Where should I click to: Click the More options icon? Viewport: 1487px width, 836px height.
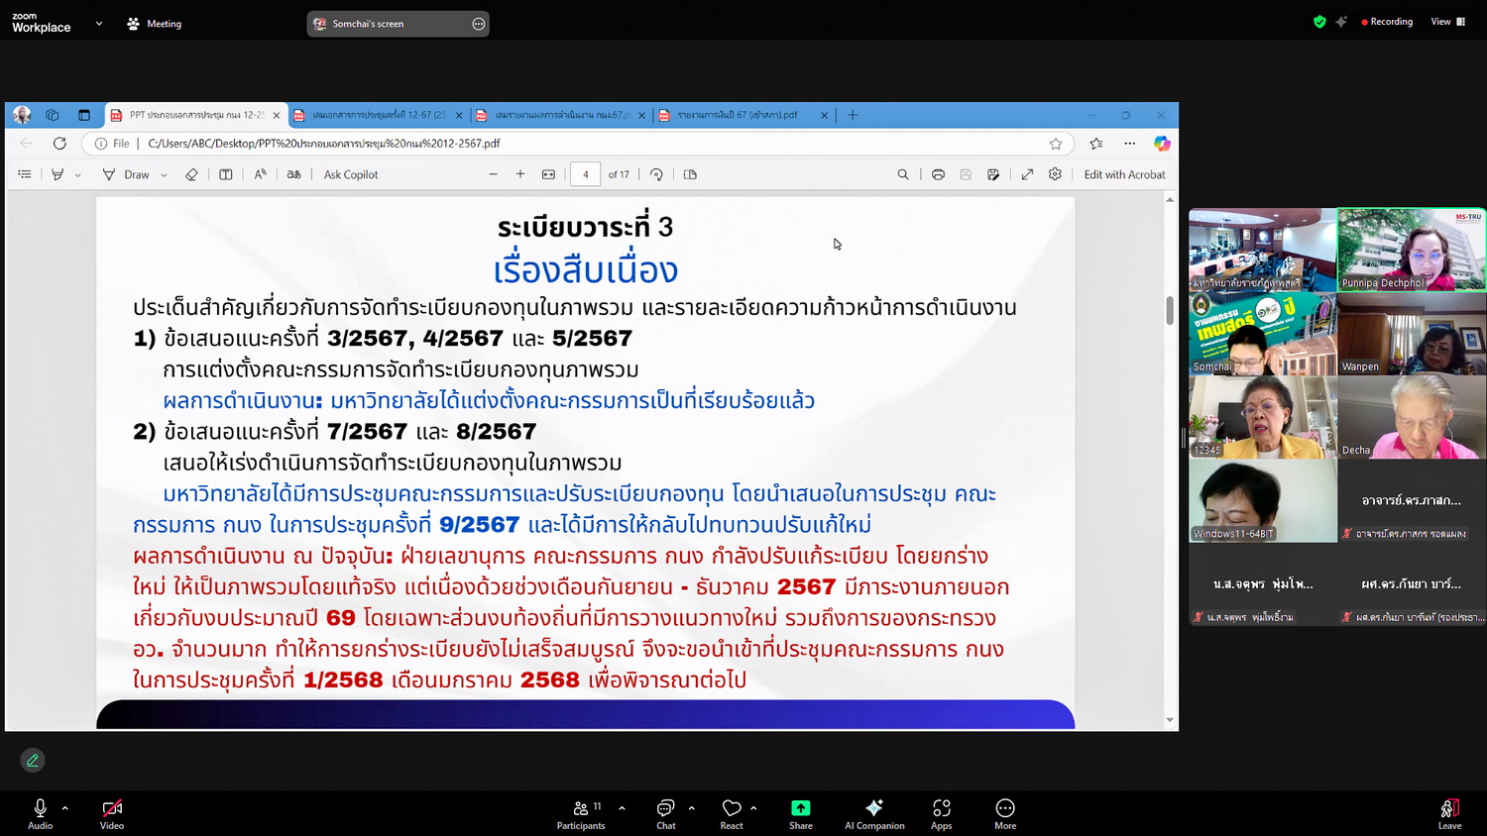tap(1005, 813)
